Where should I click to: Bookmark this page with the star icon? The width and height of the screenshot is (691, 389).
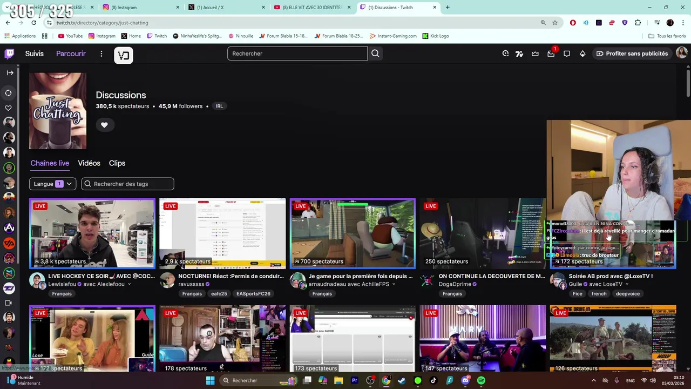(554, 23)
